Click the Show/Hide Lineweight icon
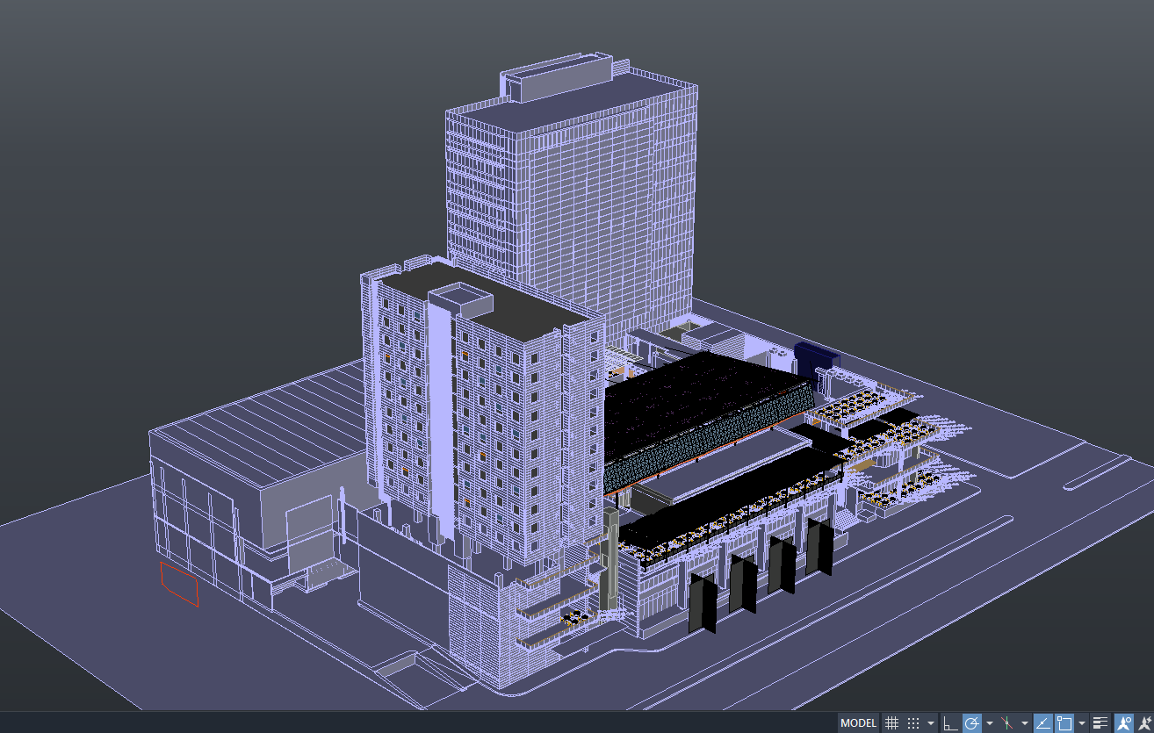The width and height of the screenshot is (1154, 733). [1100, 722]
